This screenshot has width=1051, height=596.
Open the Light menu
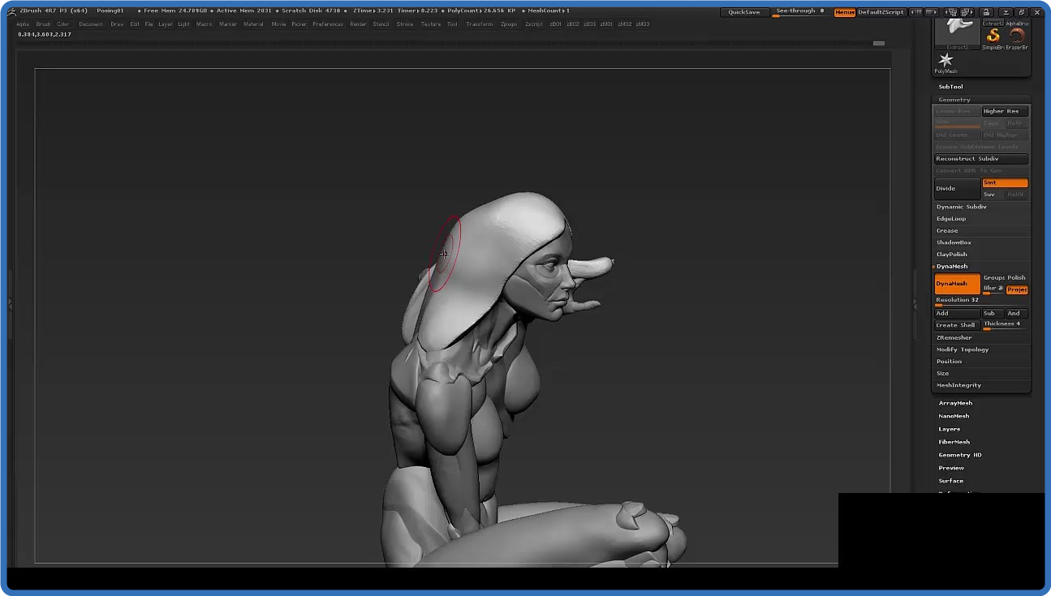coord(184,24)
